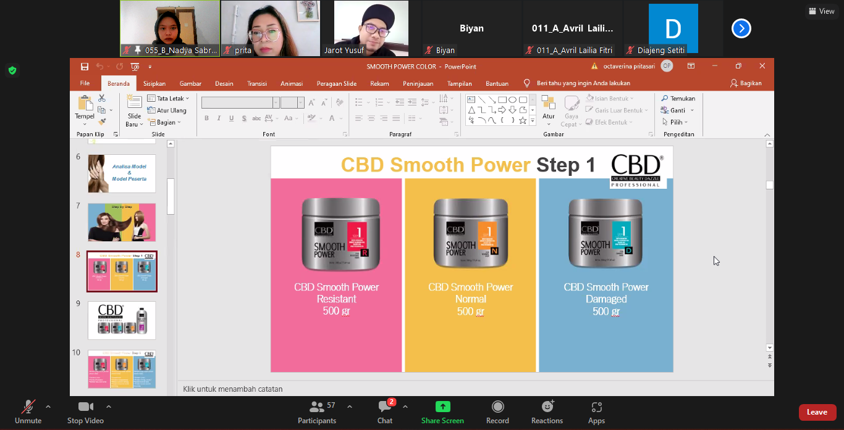Toggle bold formatting in Font group
The image size is (844, 430).
pos(207,118)
